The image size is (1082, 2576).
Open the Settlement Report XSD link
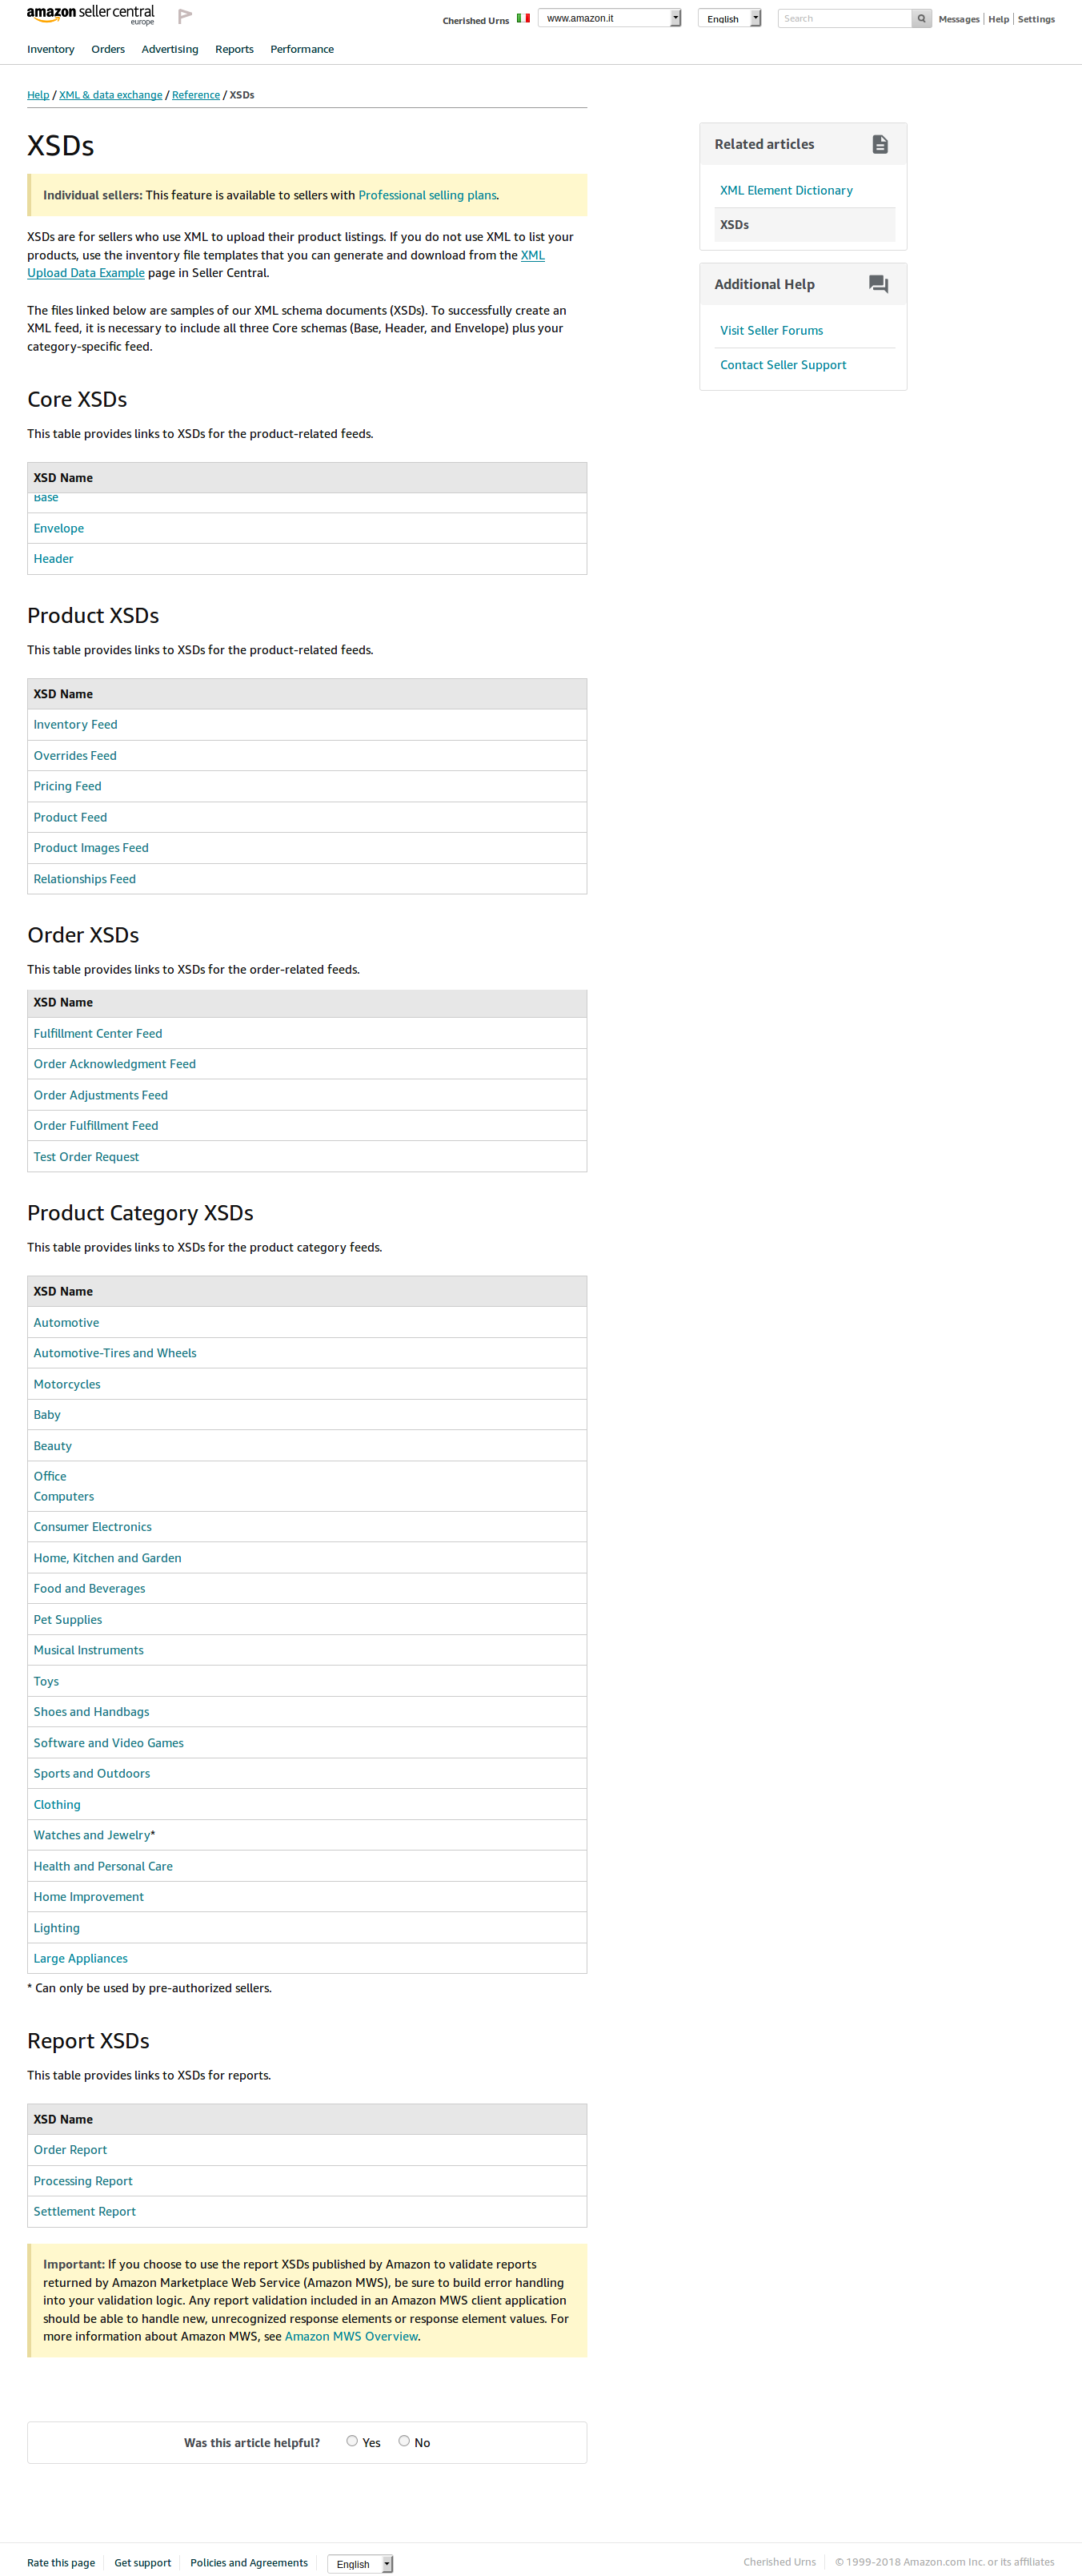pyautogui.click(x=85, y=2211)
